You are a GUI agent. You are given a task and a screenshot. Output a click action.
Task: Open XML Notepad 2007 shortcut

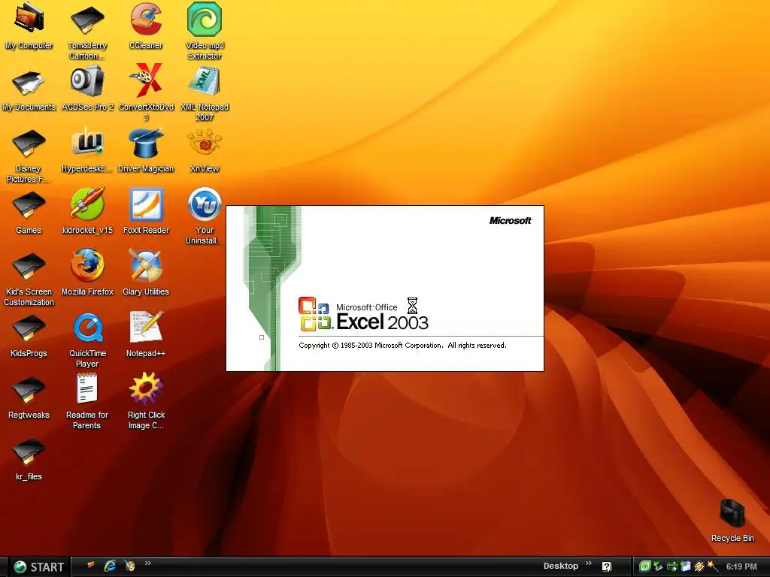point(205,93)
